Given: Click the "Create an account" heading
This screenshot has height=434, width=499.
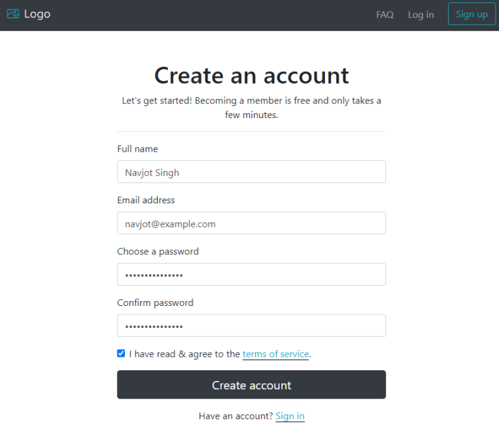Looking at the screenshot, I should (251, 75).
